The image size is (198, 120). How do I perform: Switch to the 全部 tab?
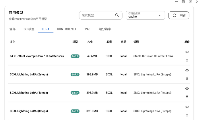[x=13, y=29]
